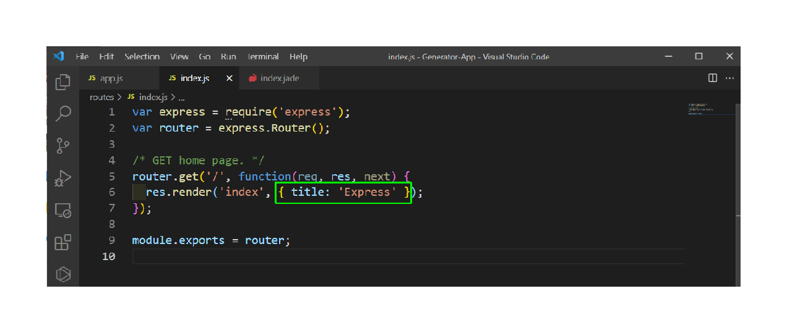
Task: Click the VS Code logo in title bar
Action: pyautogui.click(x=59, y=56)
